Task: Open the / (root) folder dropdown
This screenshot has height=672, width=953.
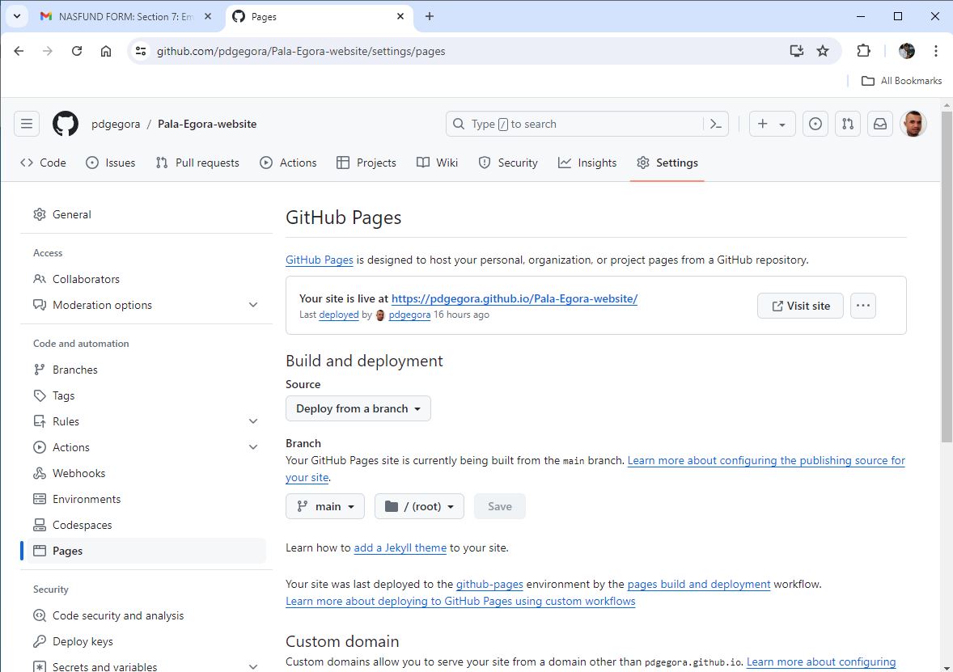Action: pyautogui.click(x=419, y=506)
